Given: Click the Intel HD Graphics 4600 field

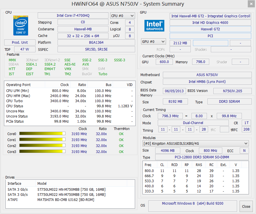Looking at the screenshot, I should (x=210, y=22).
